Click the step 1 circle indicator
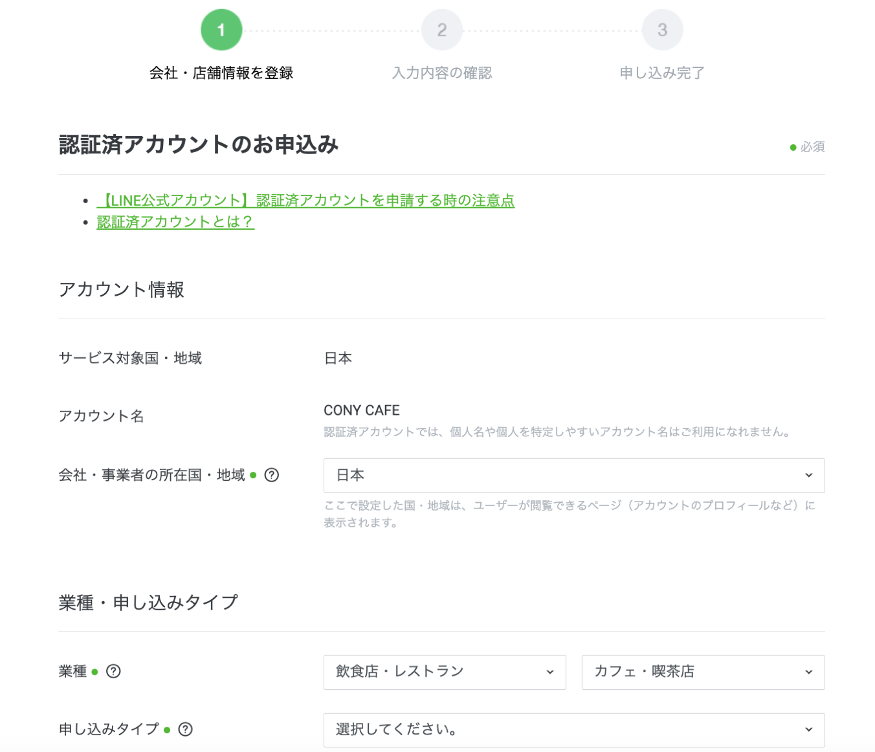The image size is (875, 752). click(x=221, y=29)
